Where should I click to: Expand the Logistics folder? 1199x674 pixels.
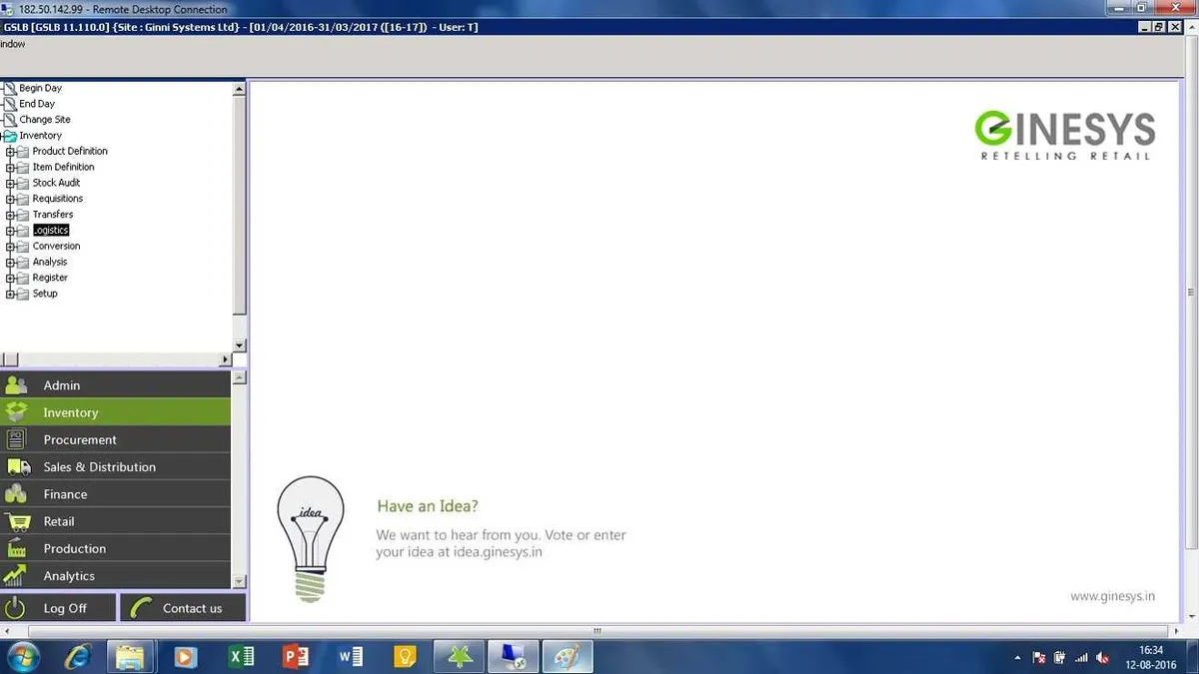pos(11,230)
